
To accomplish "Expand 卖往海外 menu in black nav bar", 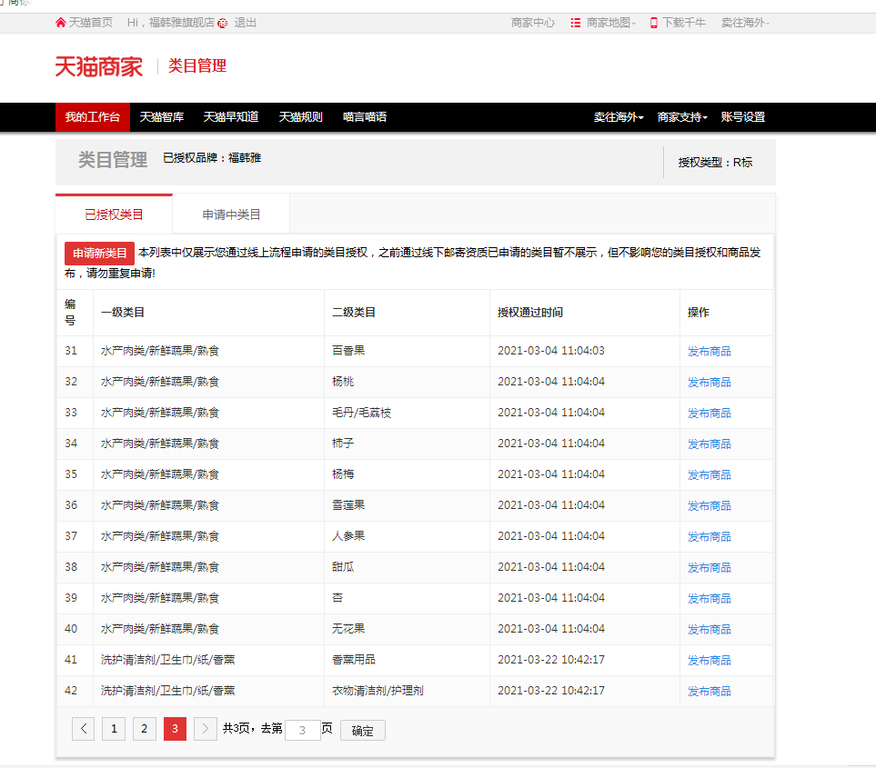I will 618,117.
